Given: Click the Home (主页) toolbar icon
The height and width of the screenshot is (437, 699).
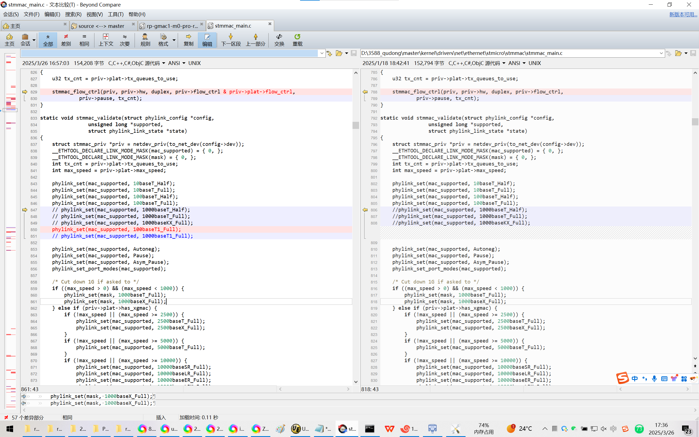Looking at the screenshot, I should click(9, 40).
